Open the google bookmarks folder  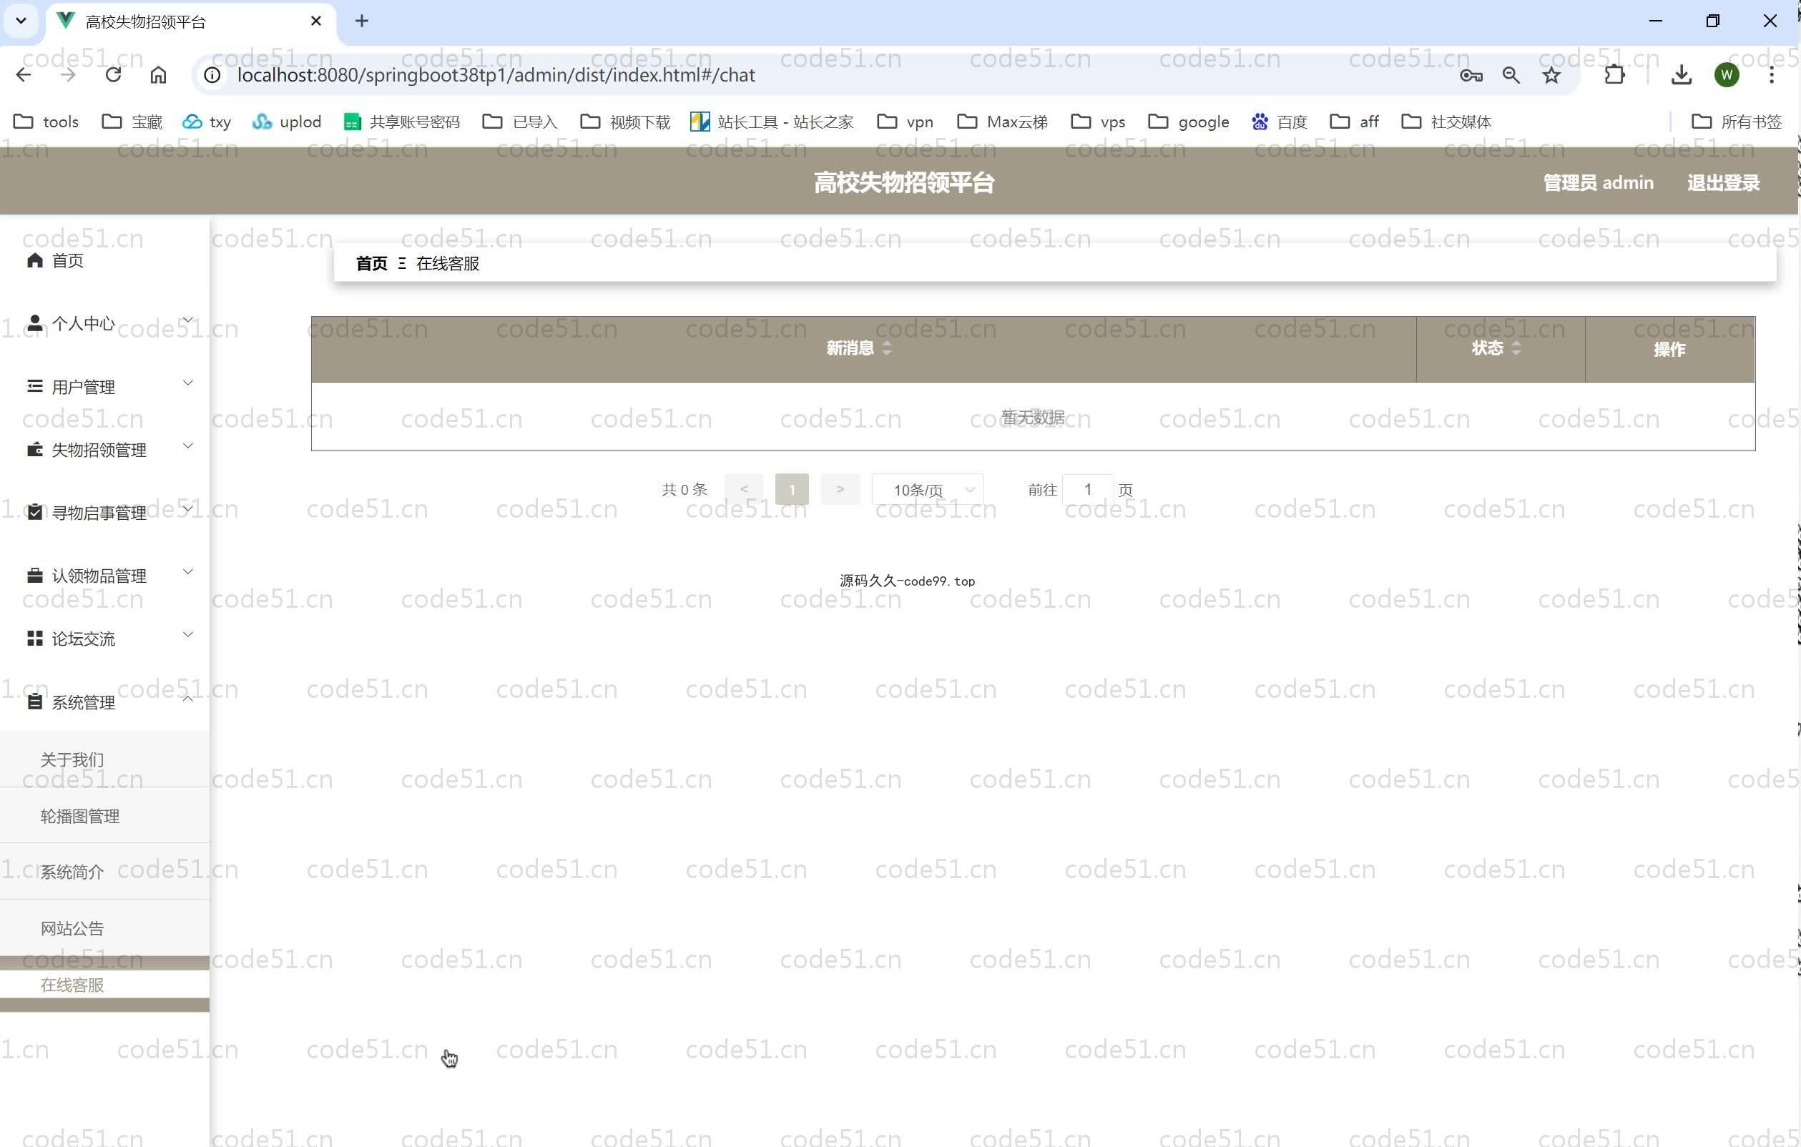pyautogui.click(x=1189, y=121)
